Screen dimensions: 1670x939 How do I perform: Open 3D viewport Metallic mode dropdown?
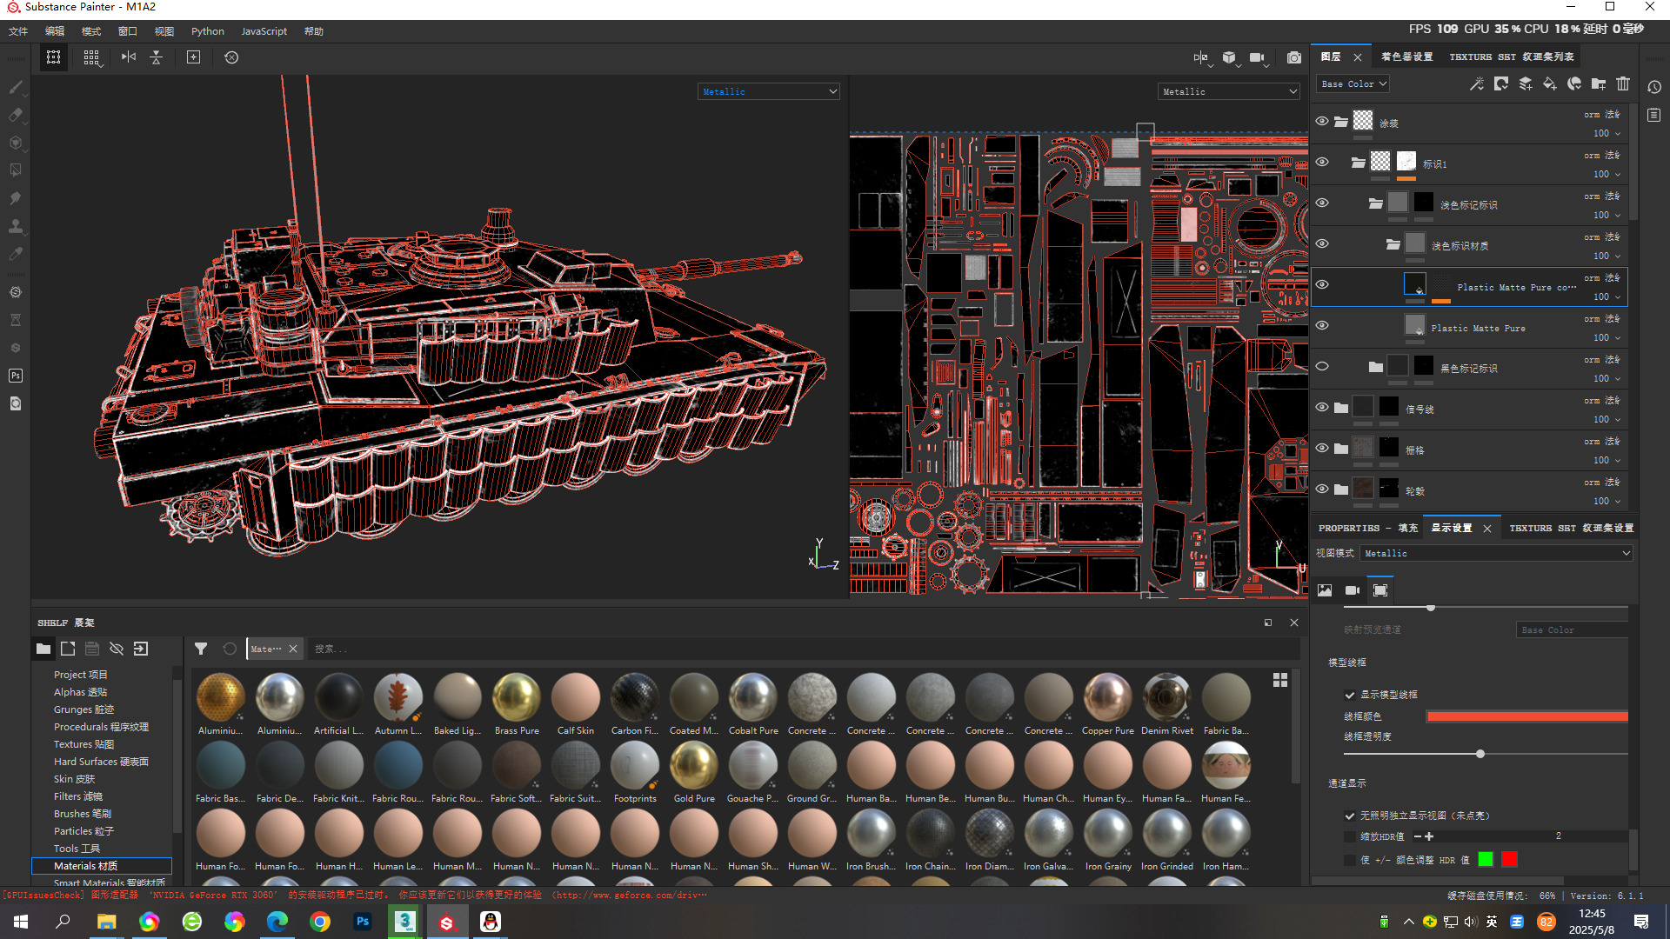click(769, 91)
